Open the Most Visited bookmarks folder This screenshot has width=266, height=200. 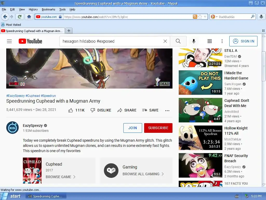point(11,25)
